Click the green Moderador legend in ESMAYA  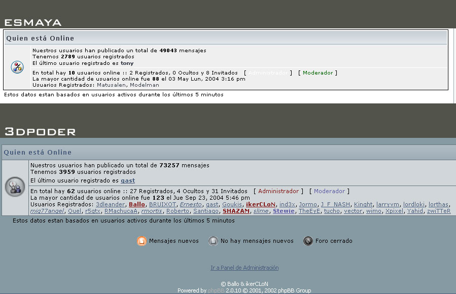point(318,72)
